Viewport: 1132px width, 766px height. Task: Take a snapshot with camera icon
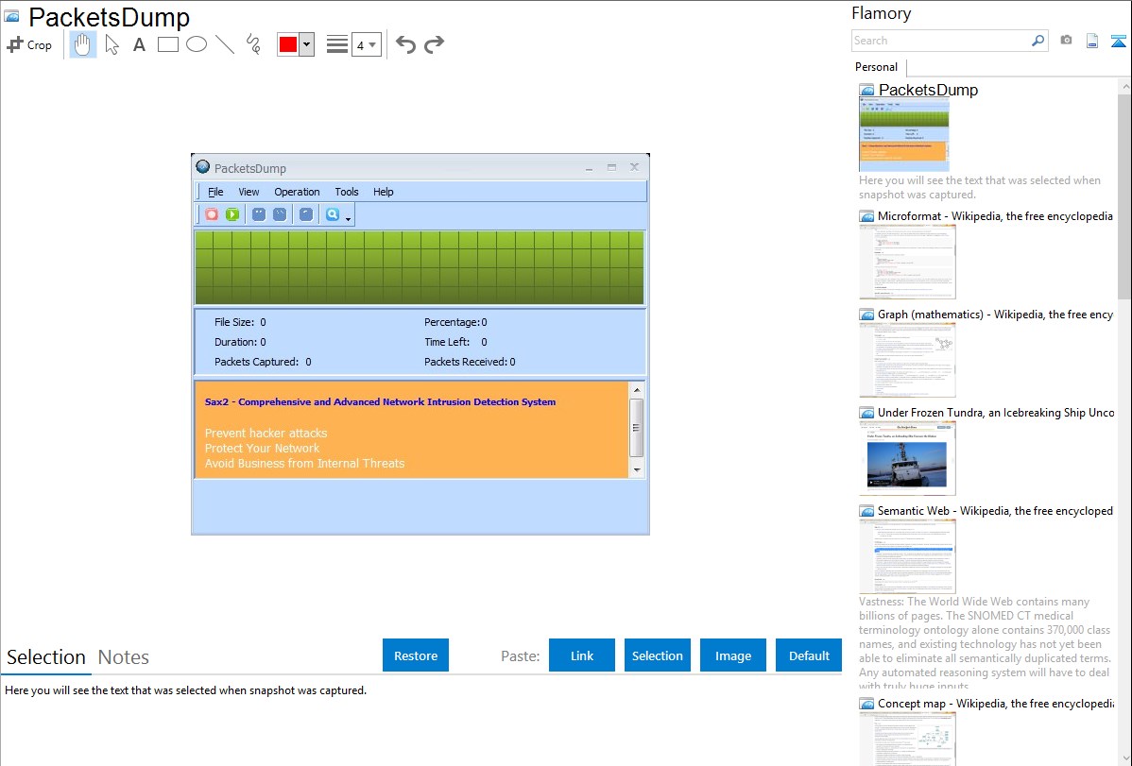[x=1066, y=41]
